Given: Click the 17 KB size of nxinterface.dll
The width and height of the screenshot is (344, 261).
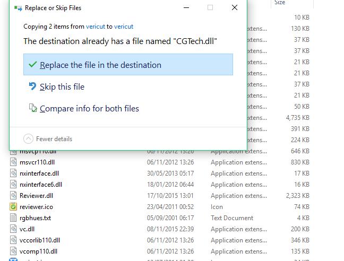Looking at the screenshot, I should click(302, 173).
